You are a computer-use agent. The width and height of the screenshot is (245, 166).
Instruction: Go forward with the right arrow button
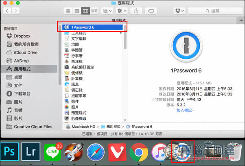point(15,11)
